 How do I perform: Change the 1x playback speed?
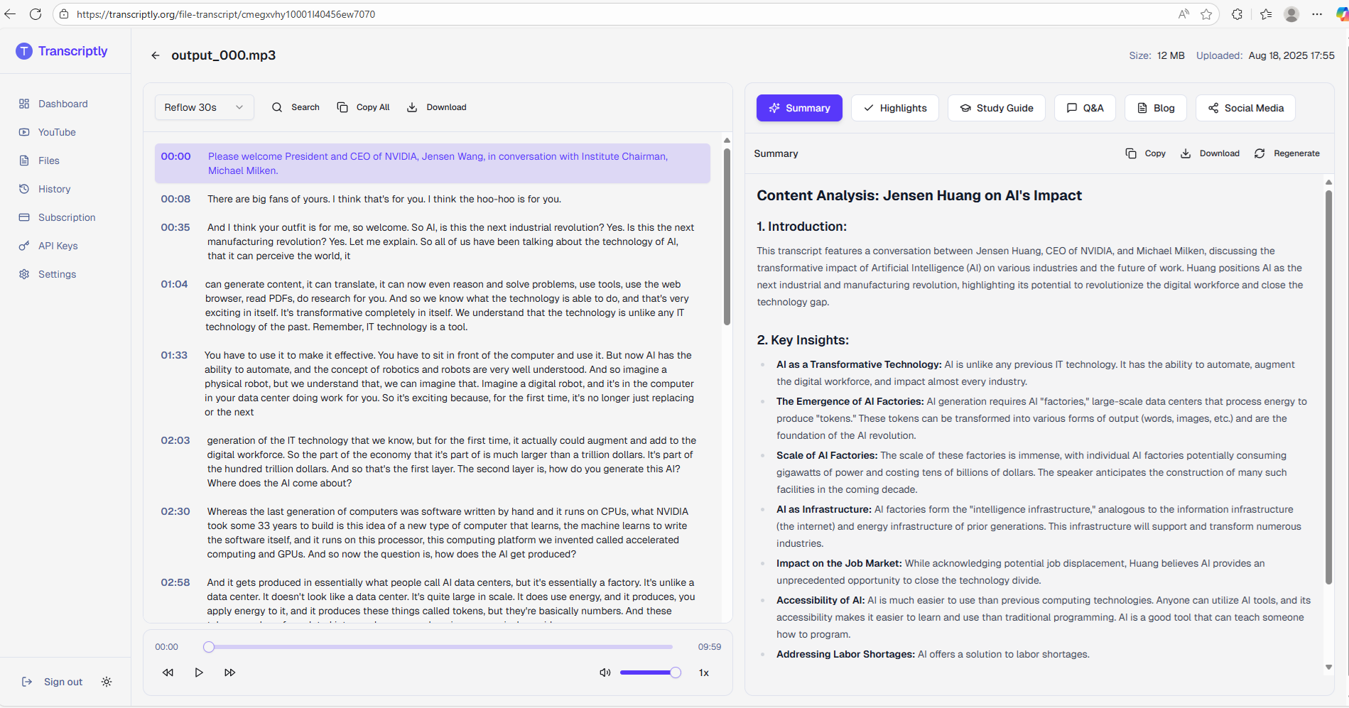(x=703, y=672)
